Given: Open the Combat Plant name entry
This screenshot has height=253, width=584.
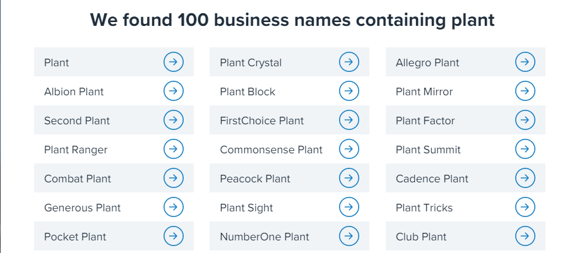Looking at the screenshot, I should 78,179.
